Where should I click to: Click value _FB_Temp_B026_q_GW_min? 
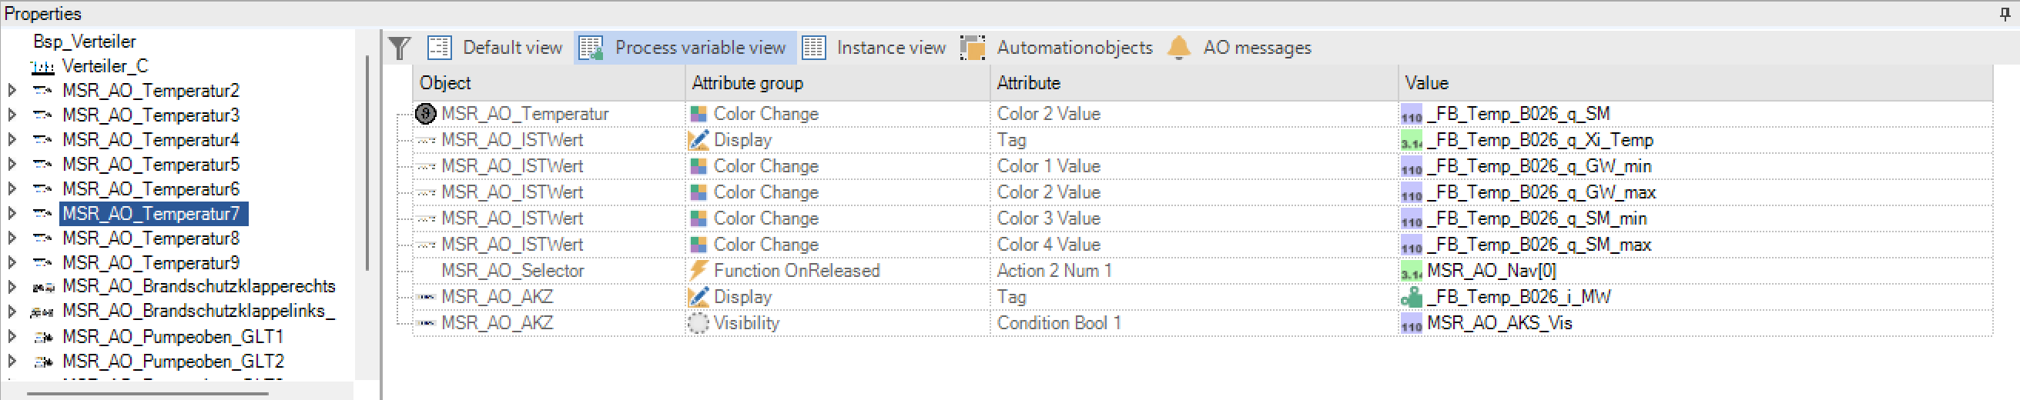tap(1539, 166)
